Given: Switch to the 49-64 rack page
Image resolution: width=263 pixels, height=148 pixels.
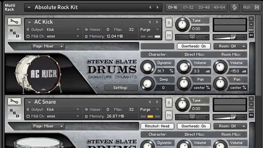Looking at the screenshot, I should [219, 7].
